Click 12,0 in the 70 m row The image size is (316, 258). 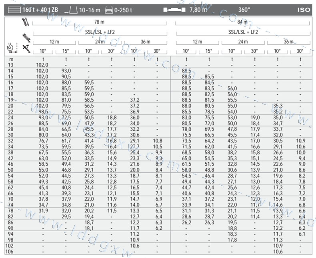pos(255,199)
